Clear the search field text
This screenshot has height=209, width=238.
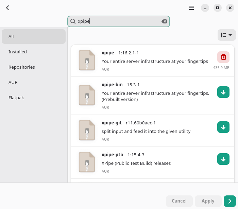[164, 21]
